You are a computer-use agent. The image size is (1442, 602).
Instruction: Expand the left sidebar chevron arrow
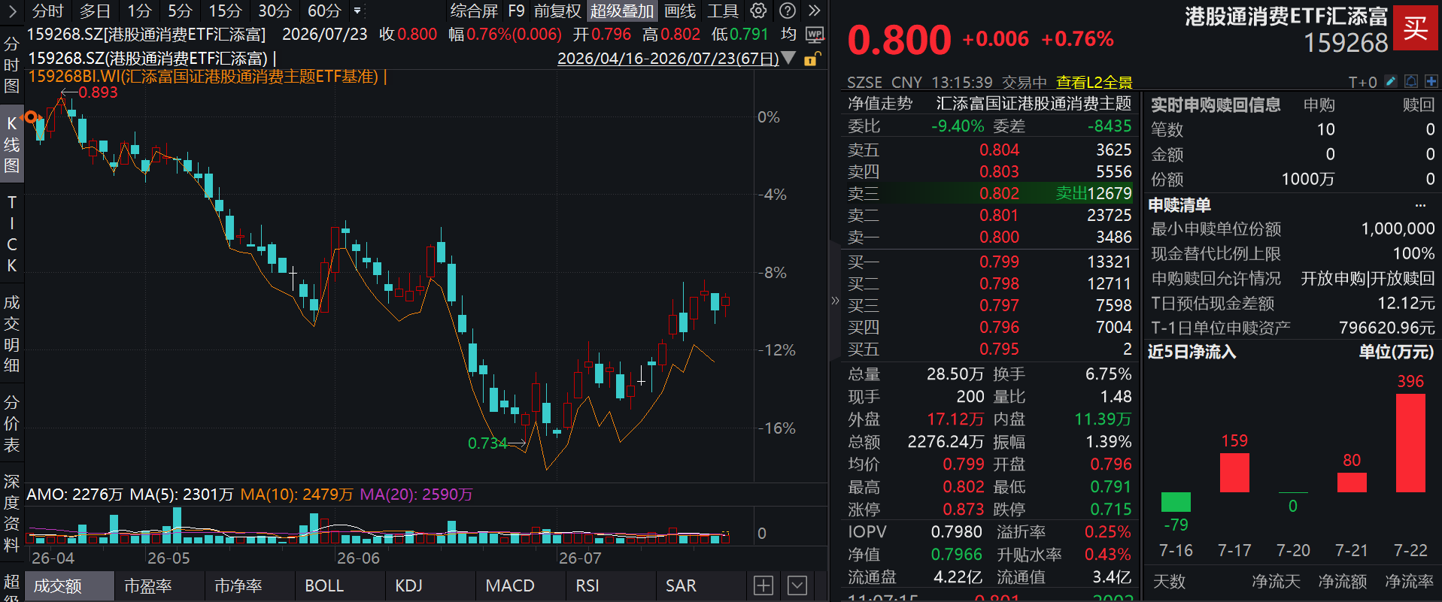click(12, 11)
